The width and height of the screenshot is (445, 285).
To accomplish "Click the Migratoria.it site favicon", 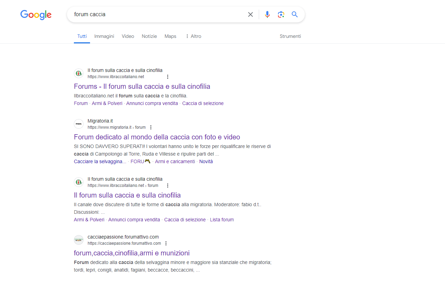I will pos(78,124).
